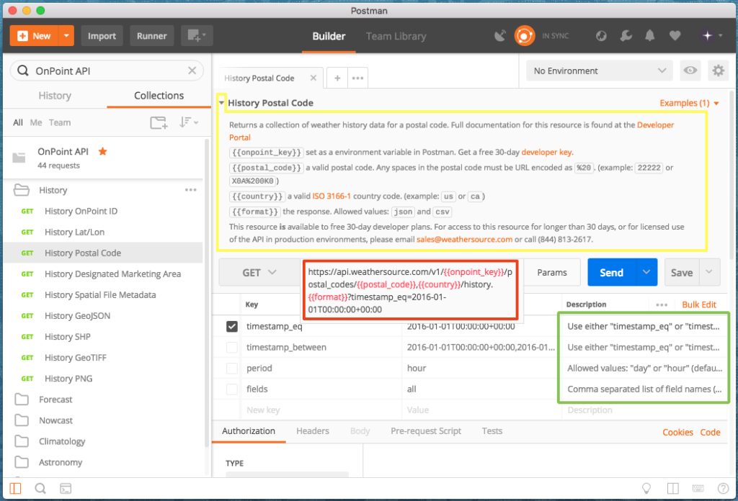The image size is (738, 501).
Task: Open the browse globe icon
Action: [x=601, y=36]
